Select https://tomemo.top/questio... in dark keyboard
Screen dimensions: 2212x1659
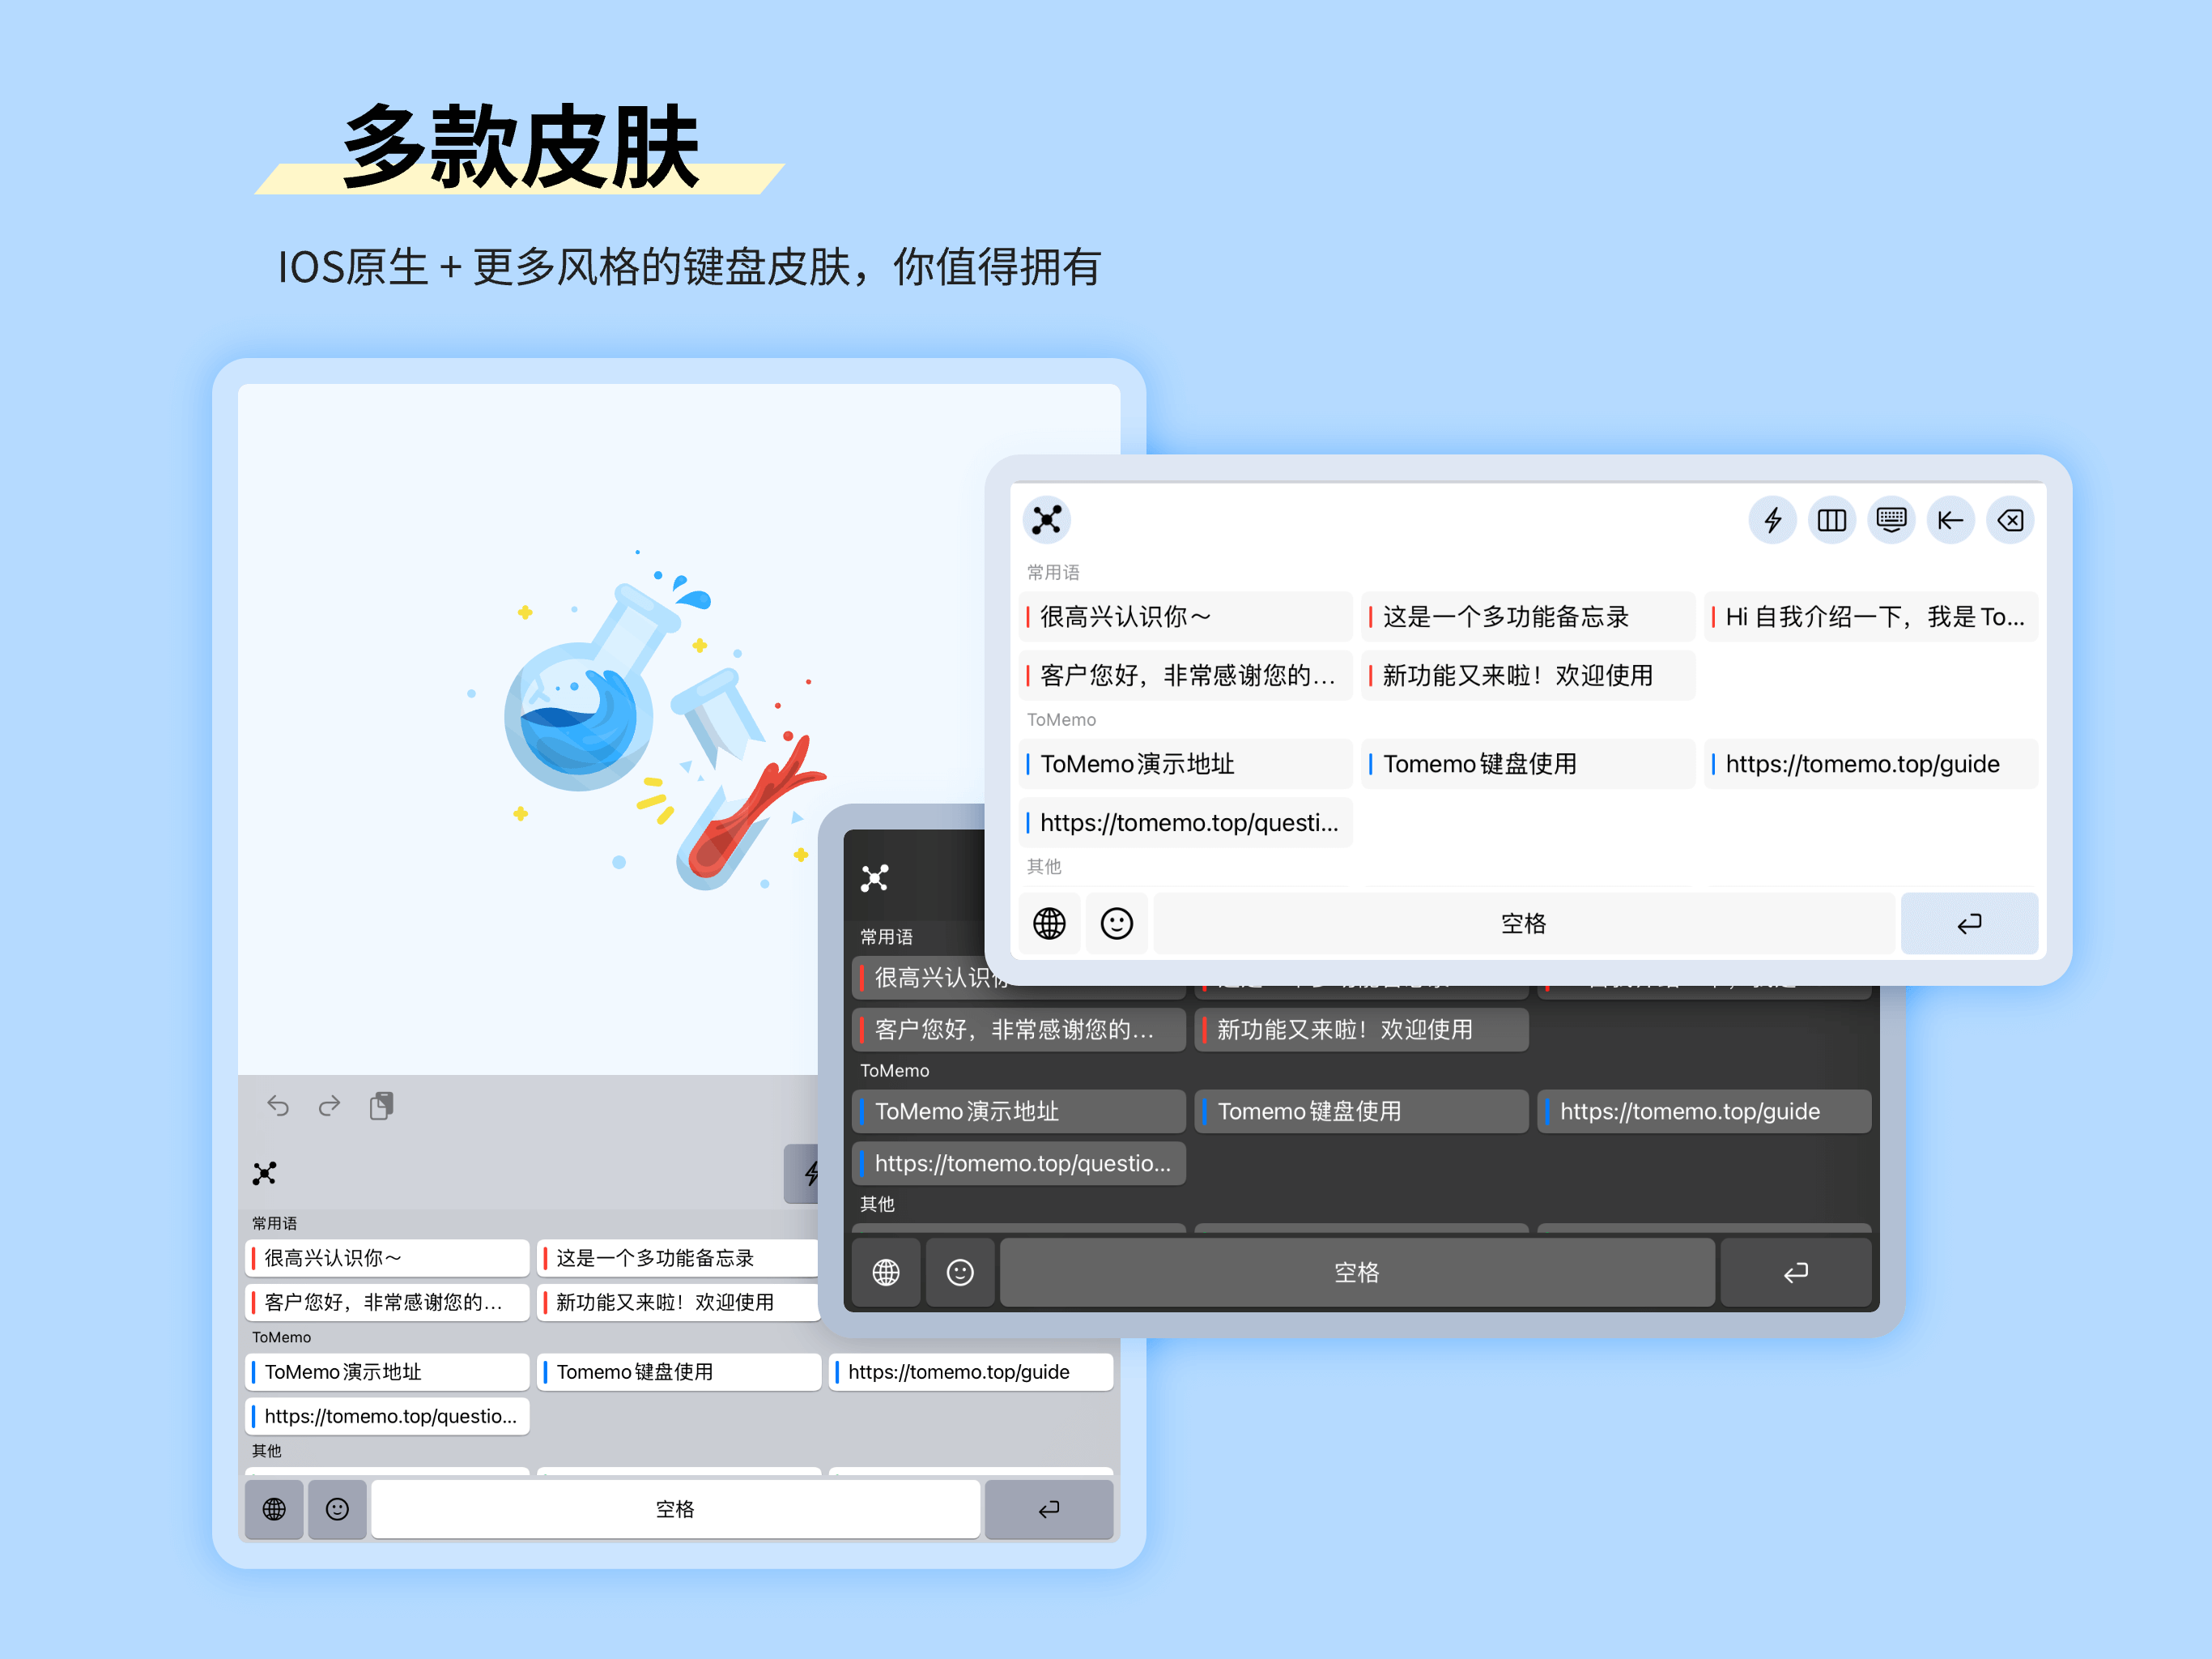pos(1018,1164)
